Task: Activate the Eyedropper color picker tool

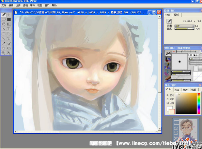Action: pyautogui.click(x=4, y=44)
